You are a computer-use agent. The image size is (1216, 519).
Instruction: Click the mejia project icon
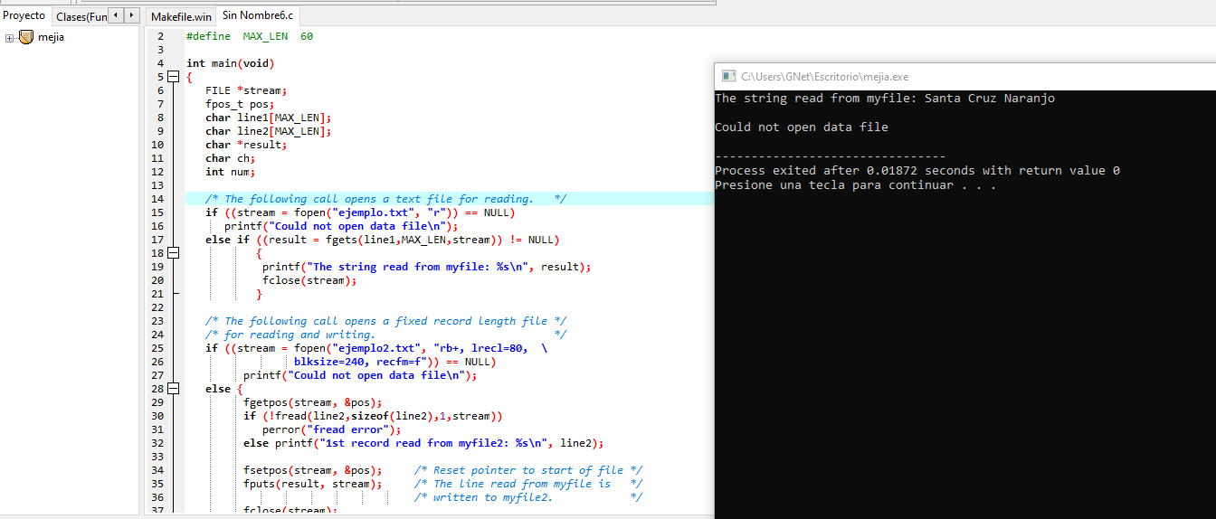coord(25,37)
